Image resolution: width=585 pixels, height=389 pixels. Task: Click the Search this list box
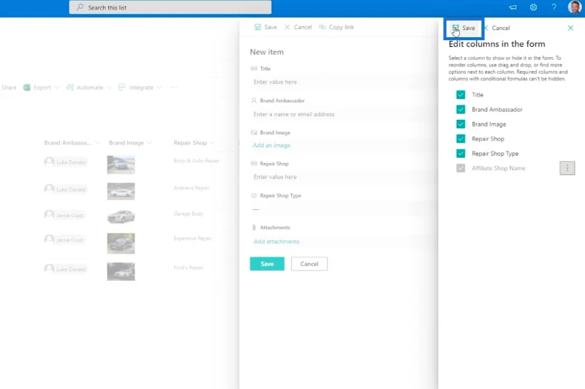pyautogui.click(x=170, y=7)
